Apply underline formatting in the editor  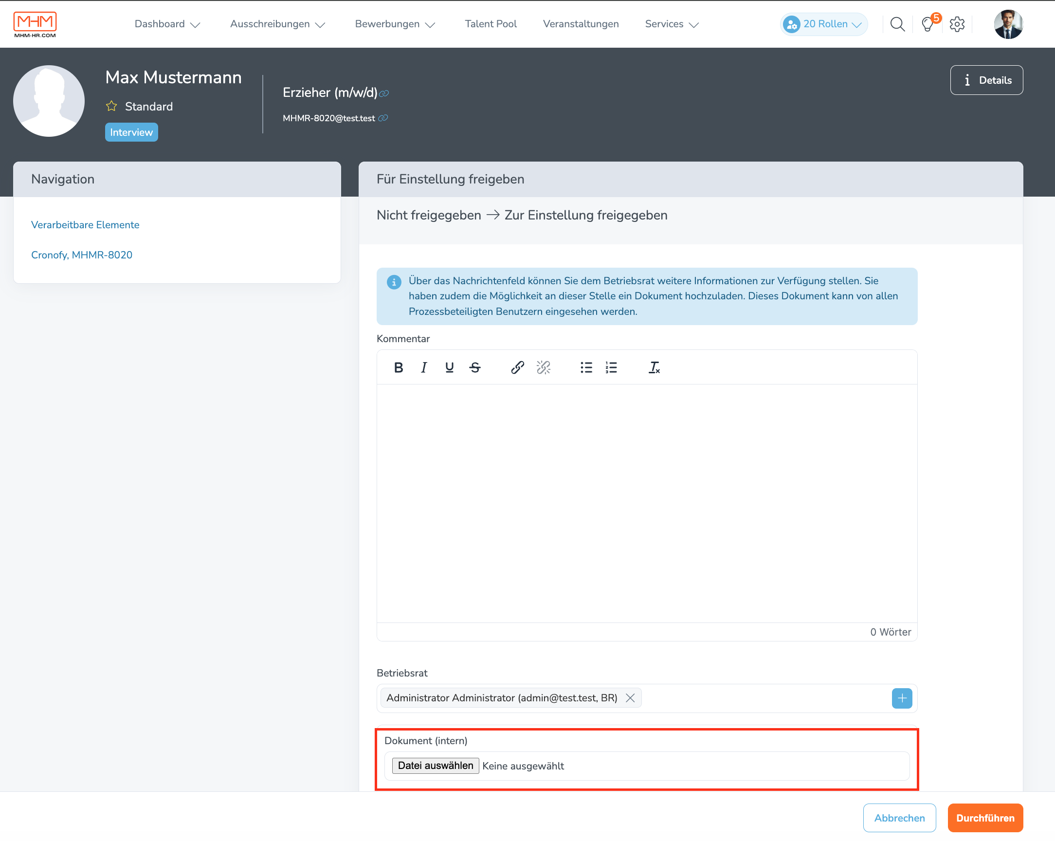[x=449, y=367]
